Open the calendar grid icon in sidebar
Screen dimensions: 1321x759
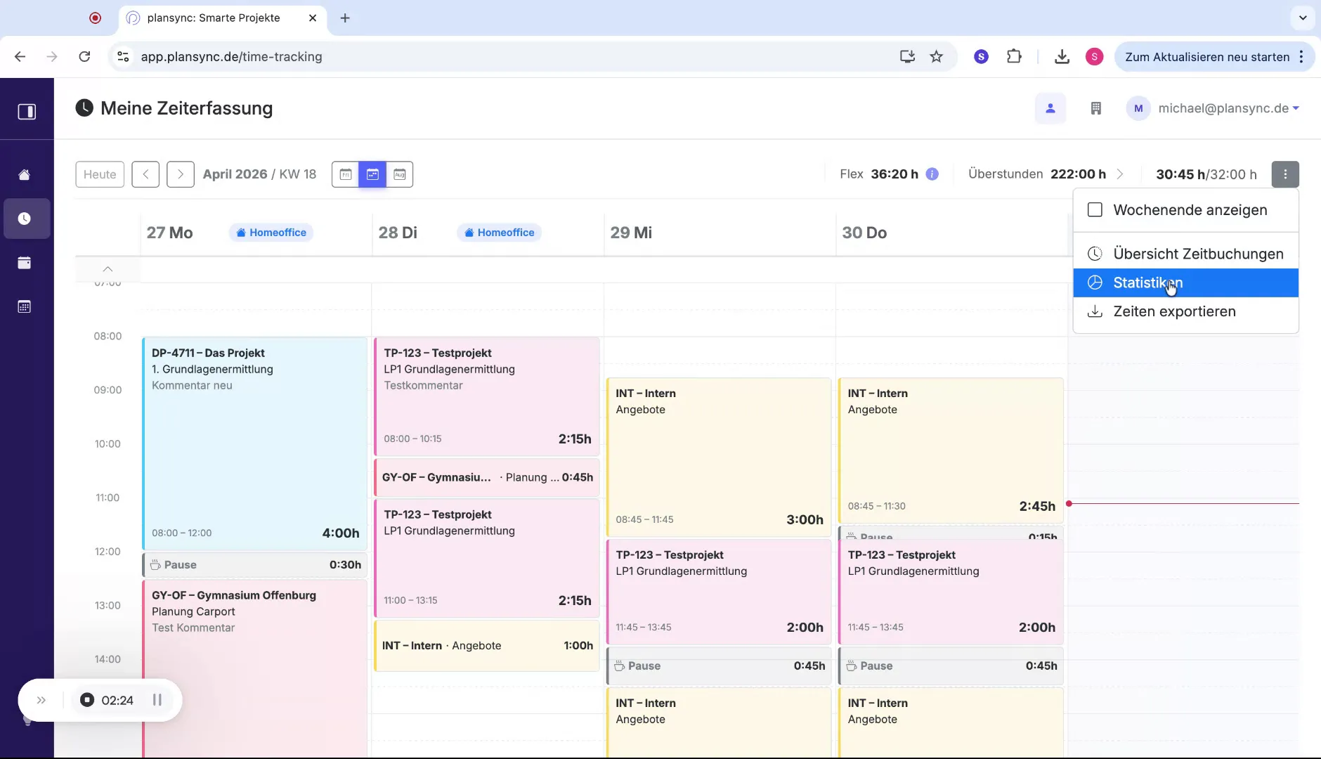pyautogui.click(x=24, y=306)
